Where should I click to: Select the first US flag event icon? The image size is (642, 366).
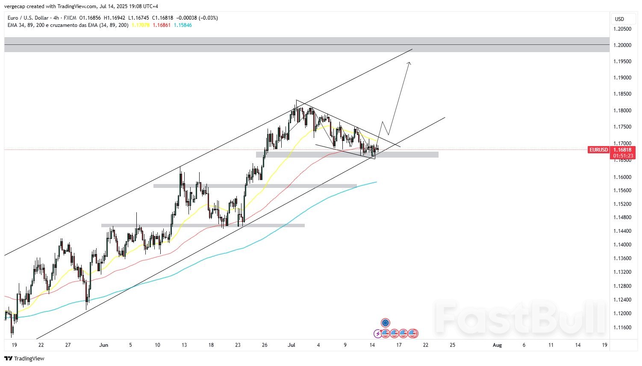(386, 334)
